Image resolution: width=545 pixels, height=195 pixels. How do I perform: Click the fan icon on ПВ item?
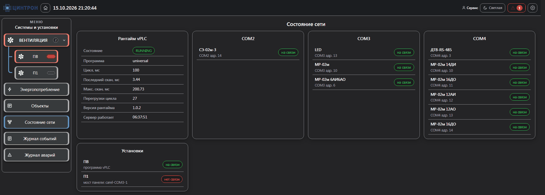(21, 56)
